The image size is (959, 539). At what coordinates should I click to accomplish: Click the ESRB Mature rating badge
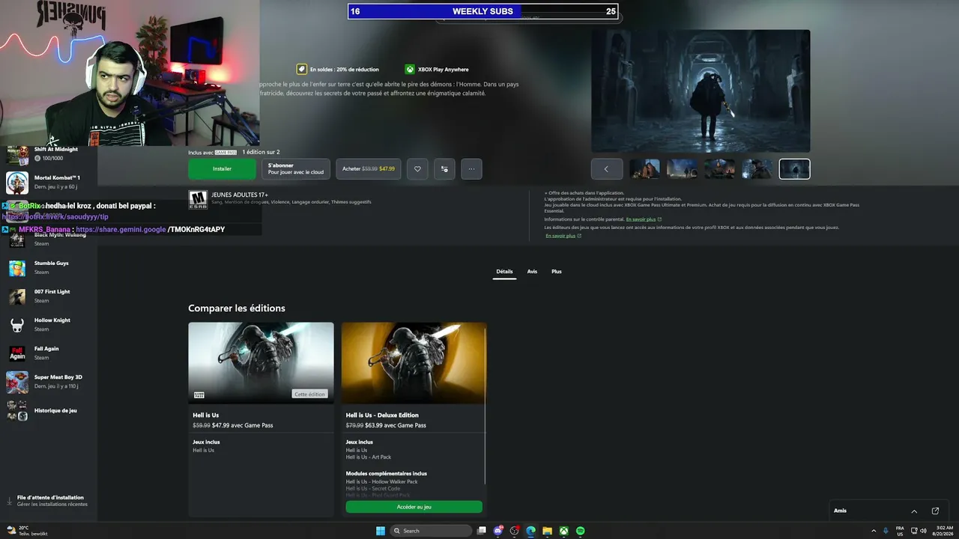198,199
